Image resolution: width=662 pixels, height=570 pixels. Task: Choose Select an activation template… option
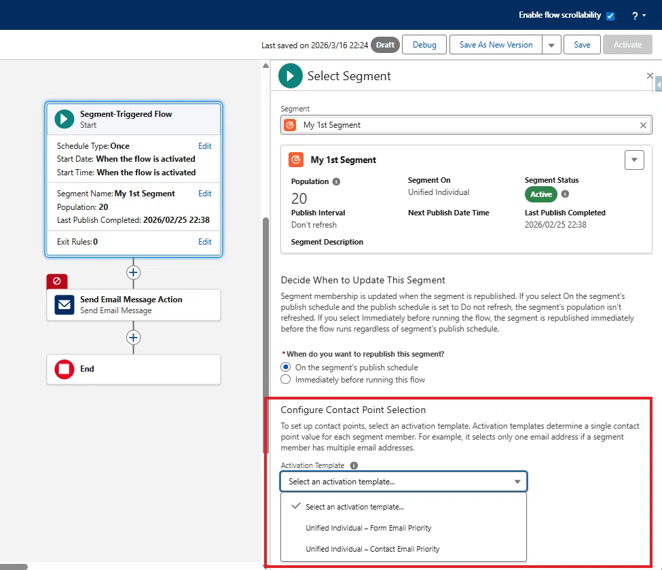point(403,507)
